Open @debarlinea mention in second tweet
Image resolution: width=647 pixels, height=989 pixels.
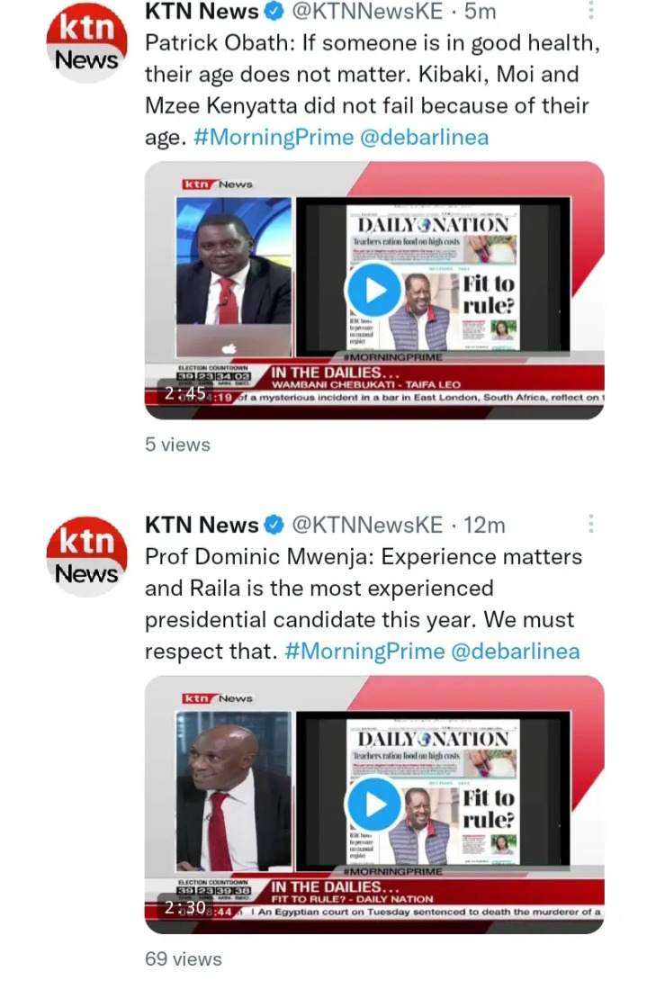pos(516,652)
